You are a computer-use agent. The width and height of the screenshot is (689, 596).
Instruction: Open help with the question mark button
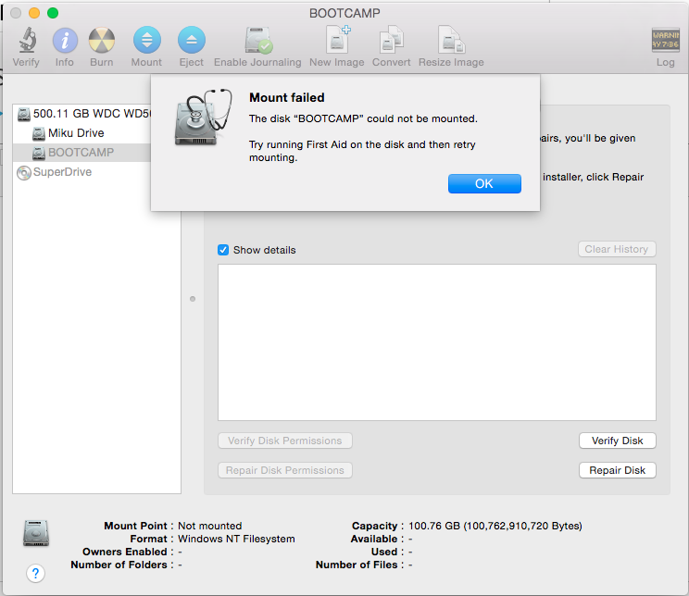35,573
